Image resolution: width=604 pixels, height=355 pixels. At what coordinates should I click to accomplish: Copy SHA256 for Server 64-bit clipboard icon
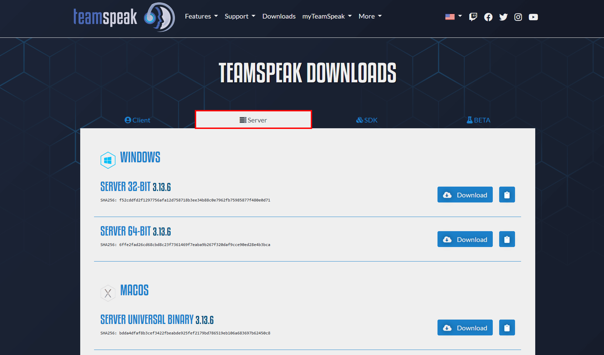point(507,239)
